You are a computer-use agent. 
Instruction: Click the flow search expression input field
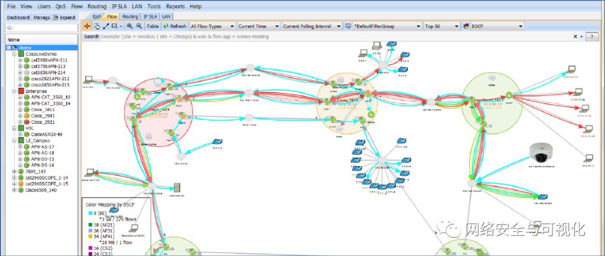point(336,36)
